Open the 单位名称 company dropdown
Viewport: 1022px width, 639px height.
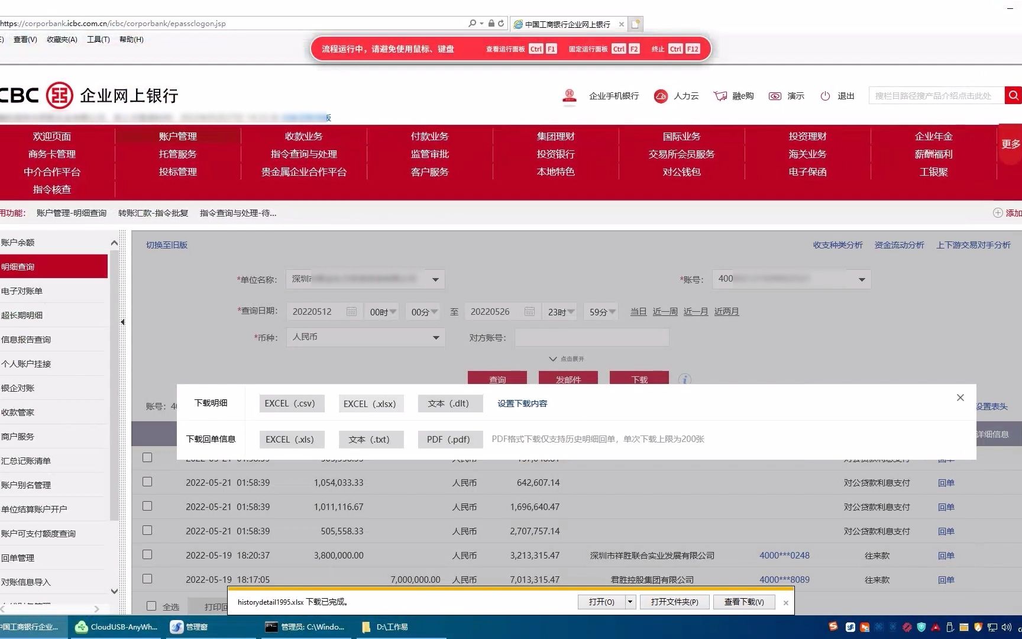[x=436, y=279]
